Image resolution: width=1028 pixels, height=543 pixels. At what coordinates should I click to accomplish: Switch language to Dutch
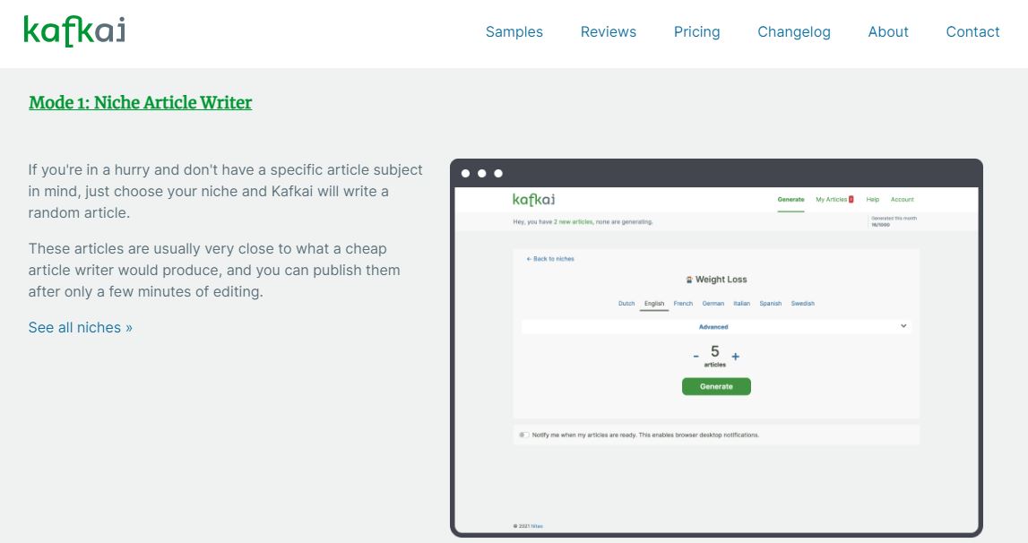[x=626, y=304]
